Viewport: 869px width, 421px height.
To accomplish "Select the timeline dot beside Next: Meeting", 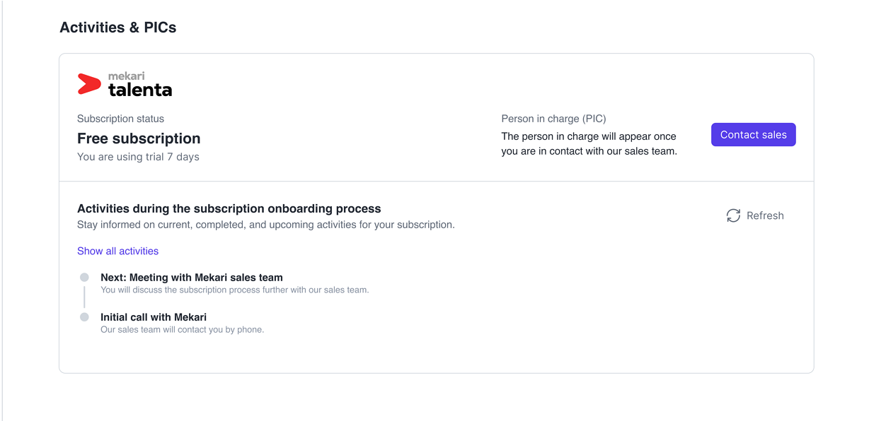I will pyautogui.click(x=84, y=278).
